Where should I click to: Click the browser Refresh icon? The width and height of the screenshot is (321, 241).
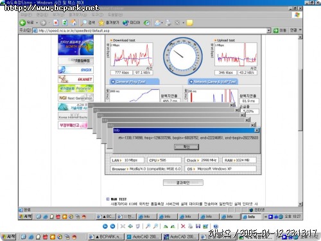(x=65, y=22)
